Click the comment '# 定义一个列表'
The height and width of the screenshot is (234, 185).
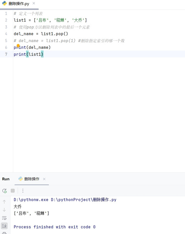(x=28, y=13)
